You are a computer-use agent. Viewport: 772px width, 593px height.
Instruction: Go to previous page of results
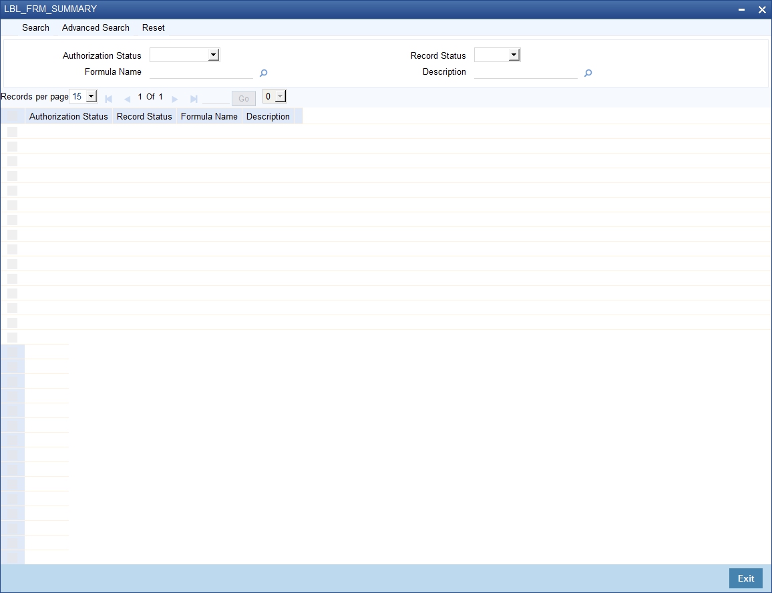127,99
